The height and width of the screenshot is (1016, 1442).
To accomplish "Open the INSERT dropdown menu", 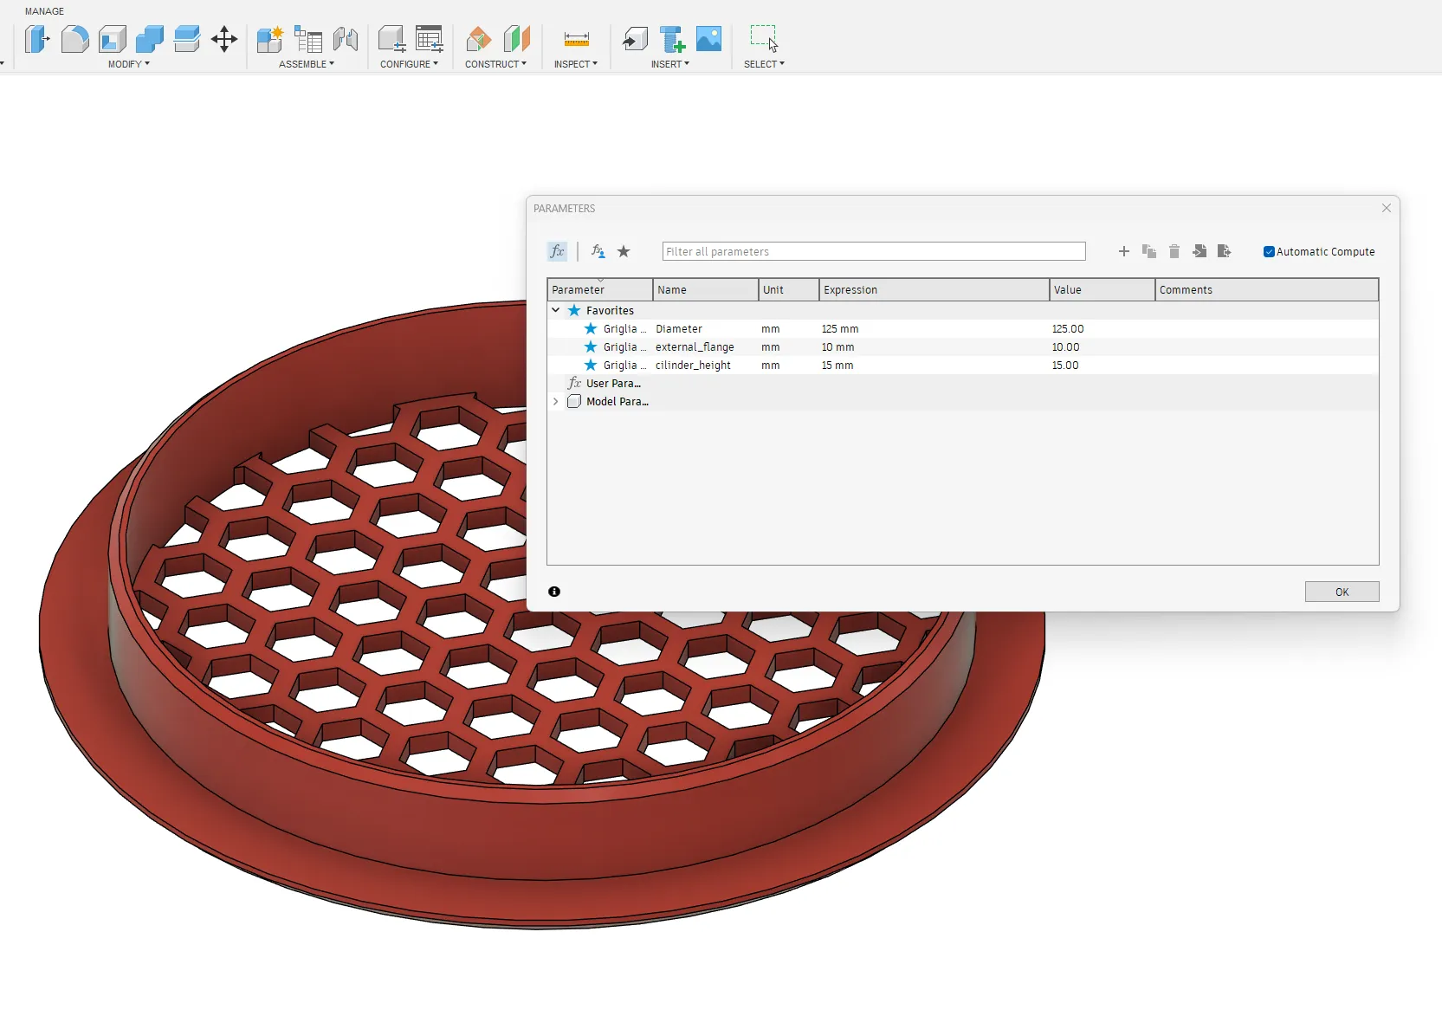I will [670, 64].
